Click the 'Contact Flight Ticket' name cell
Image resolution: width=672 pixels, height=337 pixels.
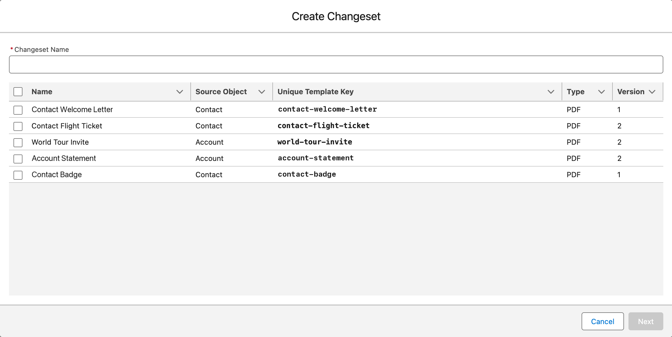point(67,126)
